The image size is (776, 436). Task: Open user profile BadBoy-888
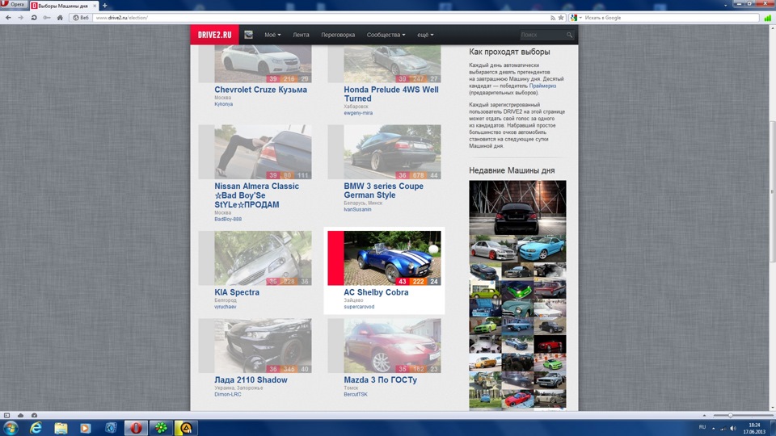click(x=228, y=219)
